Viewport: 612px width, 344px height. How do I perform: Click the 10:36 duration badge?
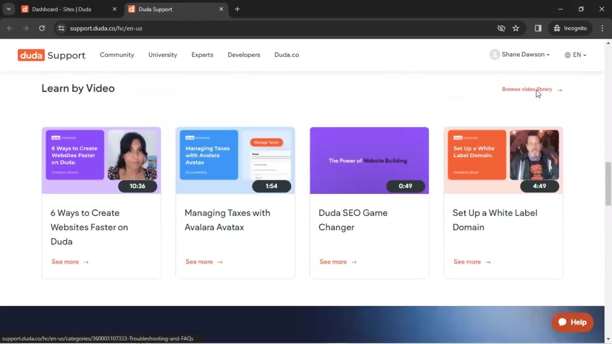(137, 186)
